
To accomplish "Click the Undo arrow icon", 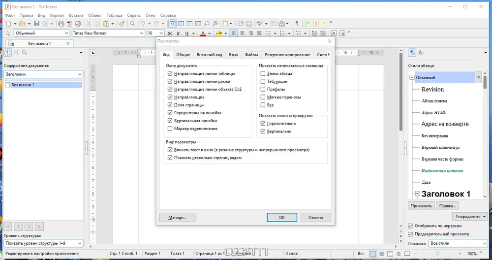I will [x=143, y=24].
